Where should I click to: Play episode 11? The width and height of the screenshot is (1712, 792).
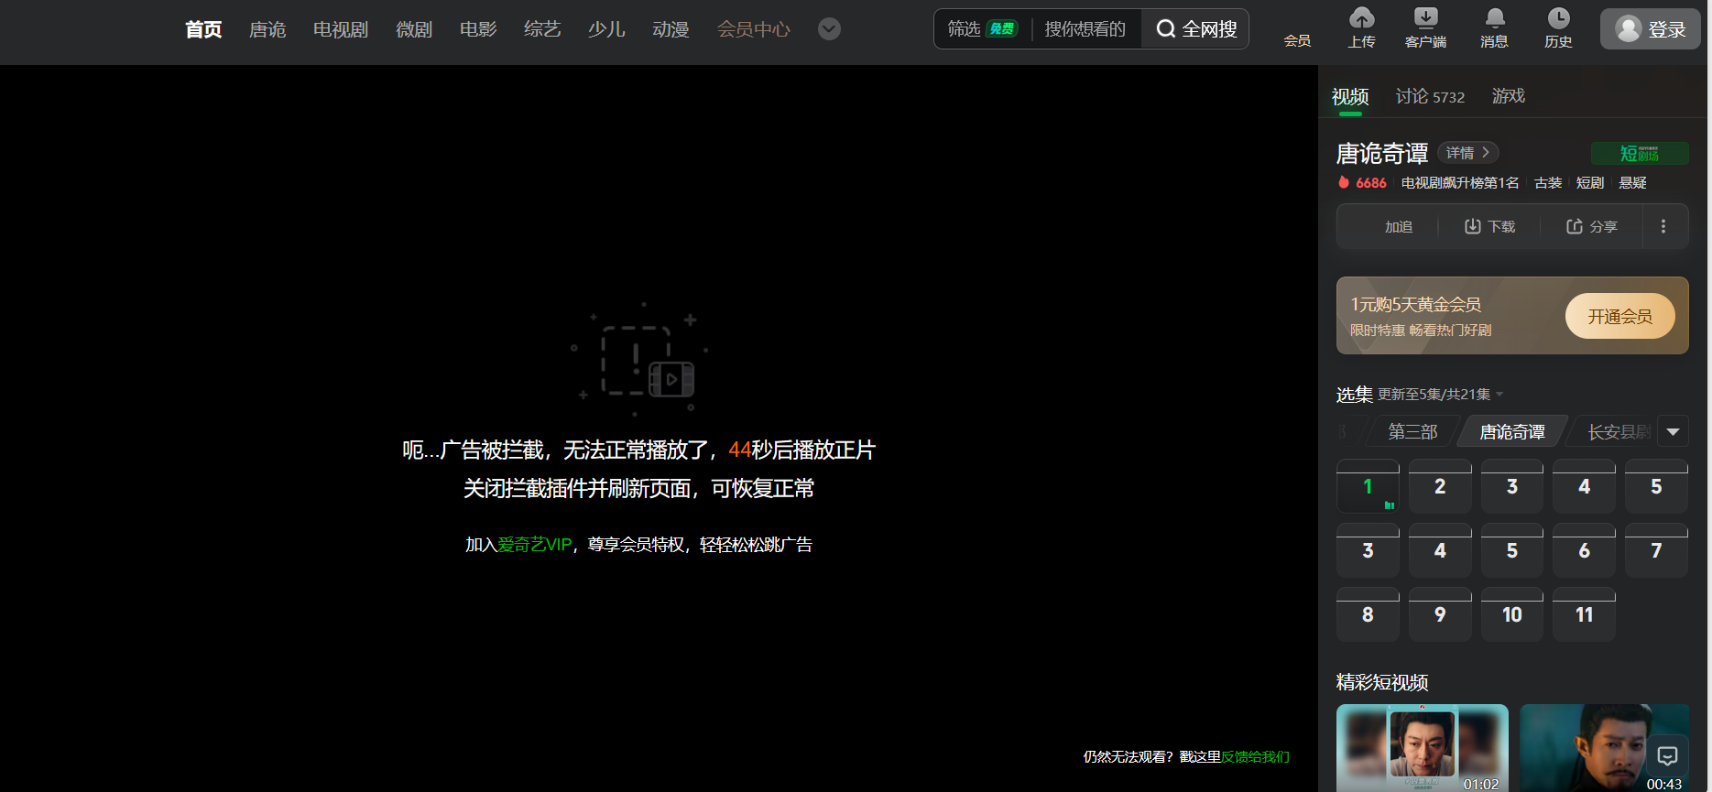[1584, 614]
